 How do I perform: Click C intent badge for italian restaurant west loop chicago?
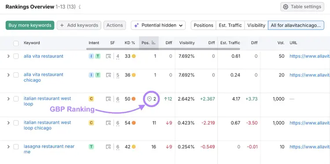(91, 123)
